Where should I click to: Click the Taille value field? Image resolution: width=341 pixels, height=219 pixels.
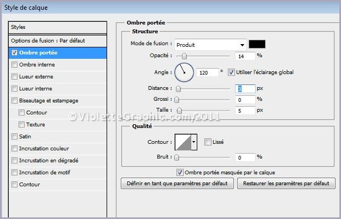click(245, 111)
